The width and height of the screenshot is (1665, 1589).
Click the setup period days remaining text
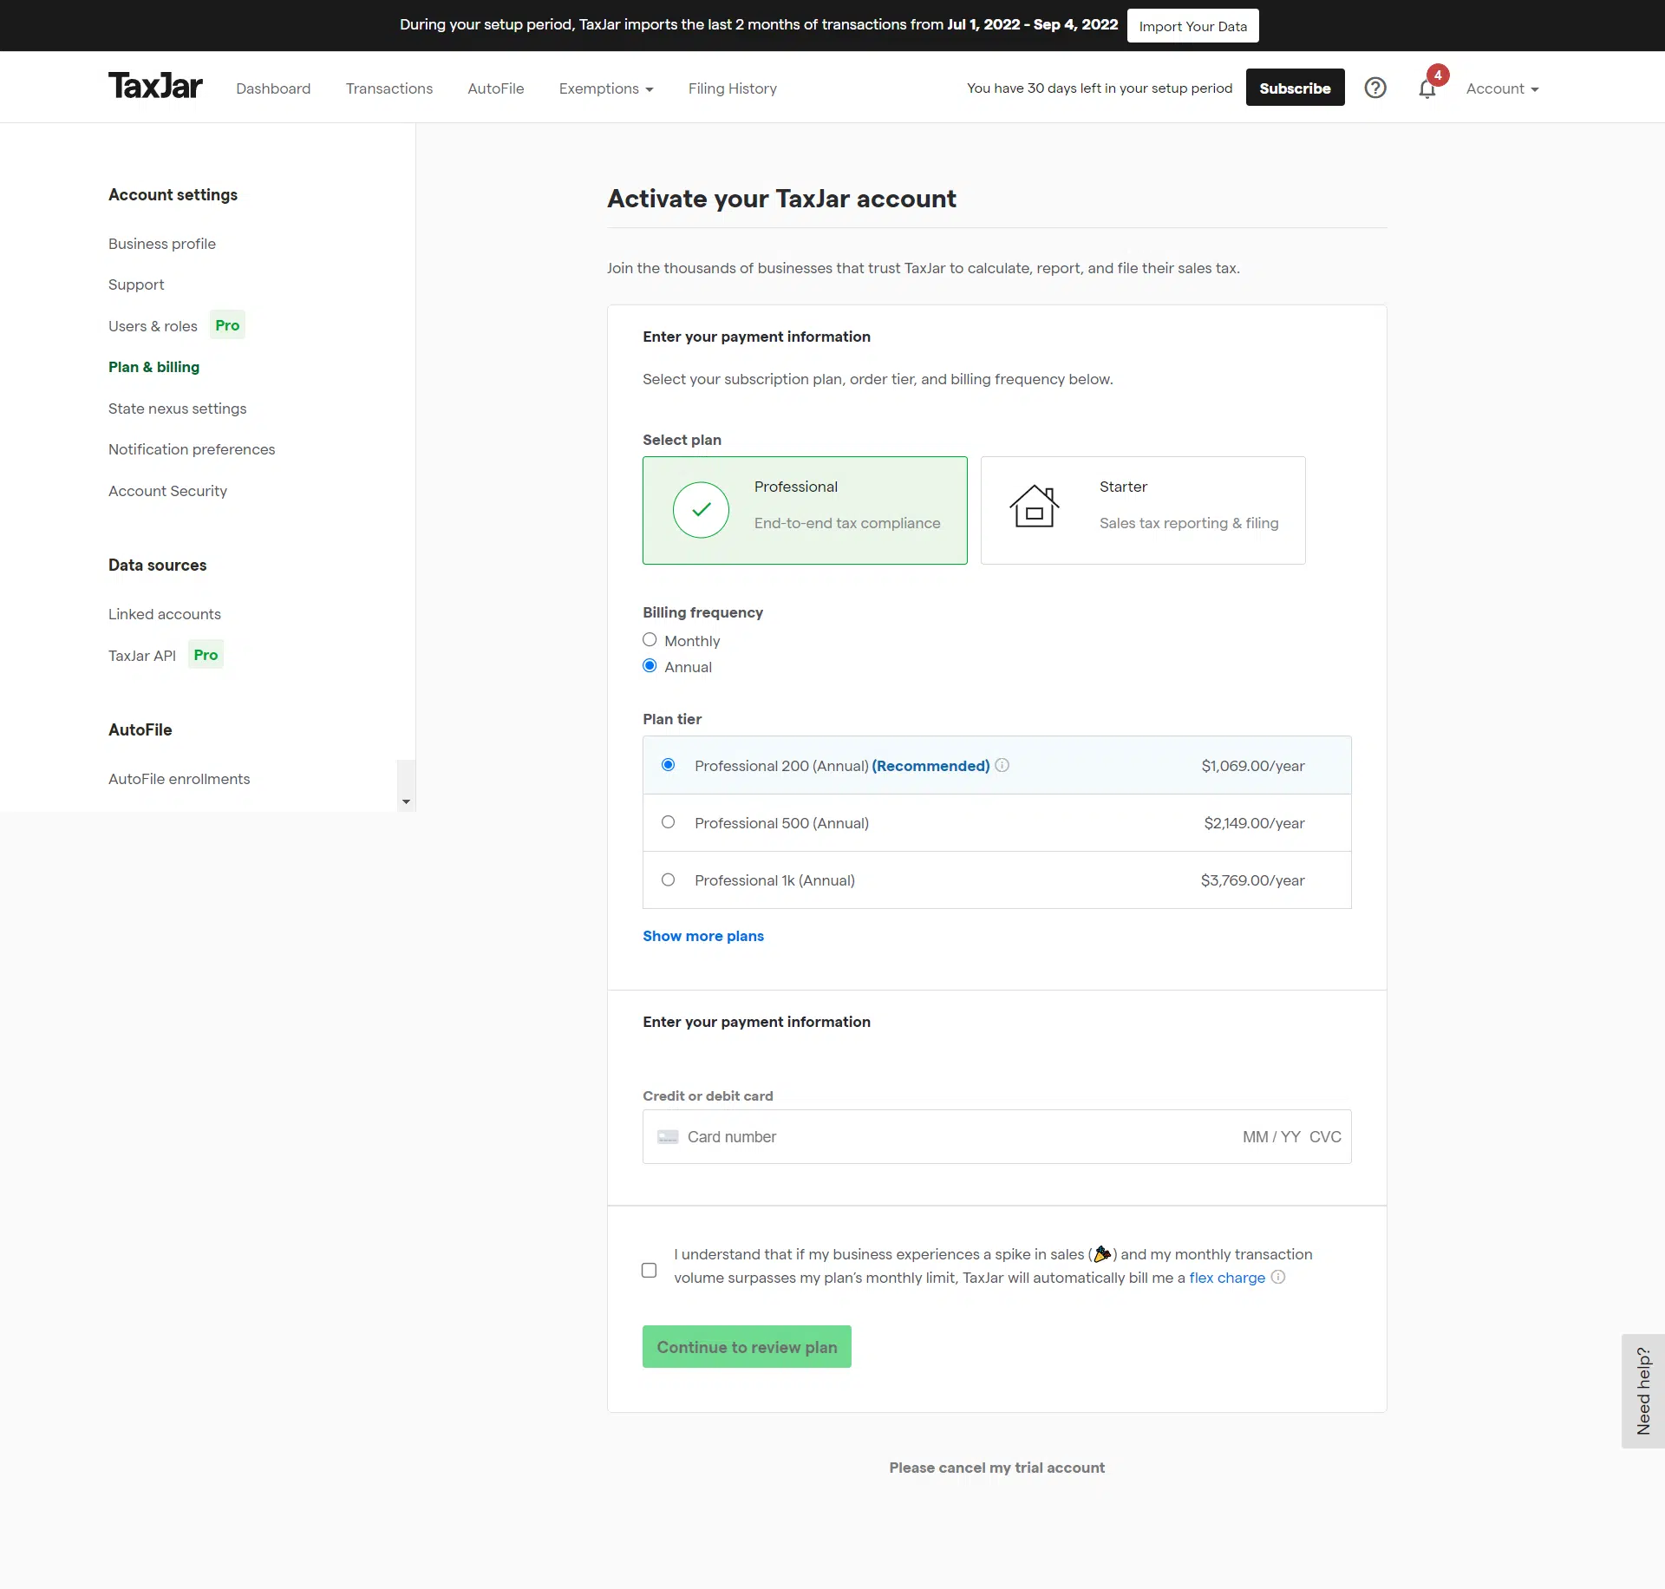(1100, 88)
